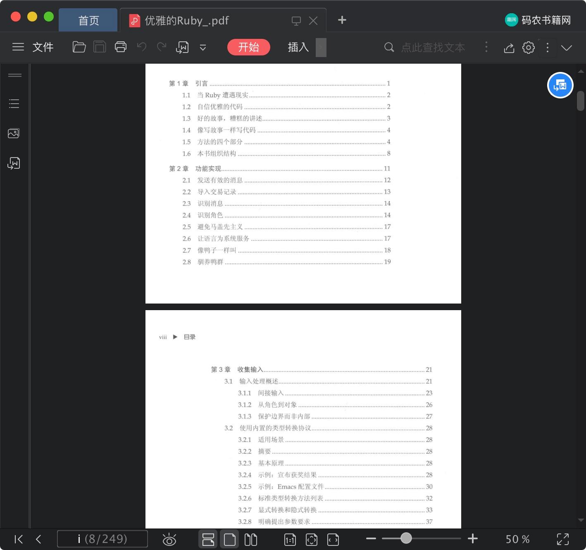
Task: Collapse the ribbon with the chevron
Action: (567, 48)
